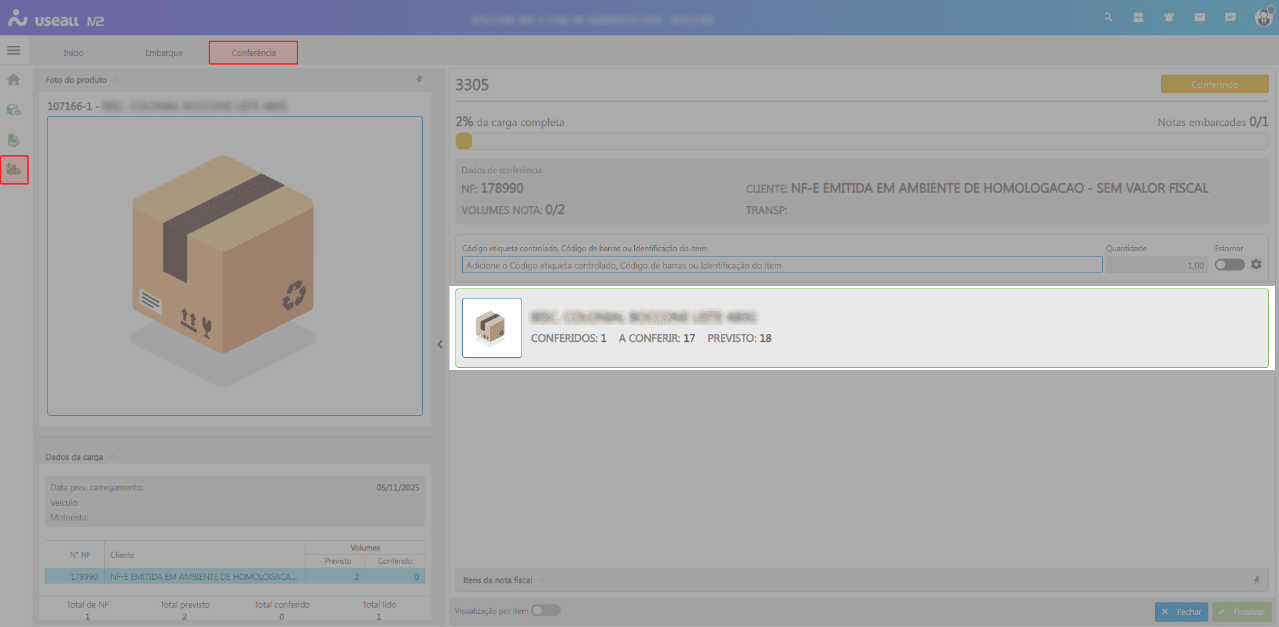This screenshot has height=627, width=1279.
Task: Toggle the Estornar switch
Action: [x=1229, y=265]
